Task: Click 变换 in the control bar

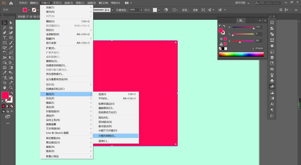Action: click(x=195, y=10)
